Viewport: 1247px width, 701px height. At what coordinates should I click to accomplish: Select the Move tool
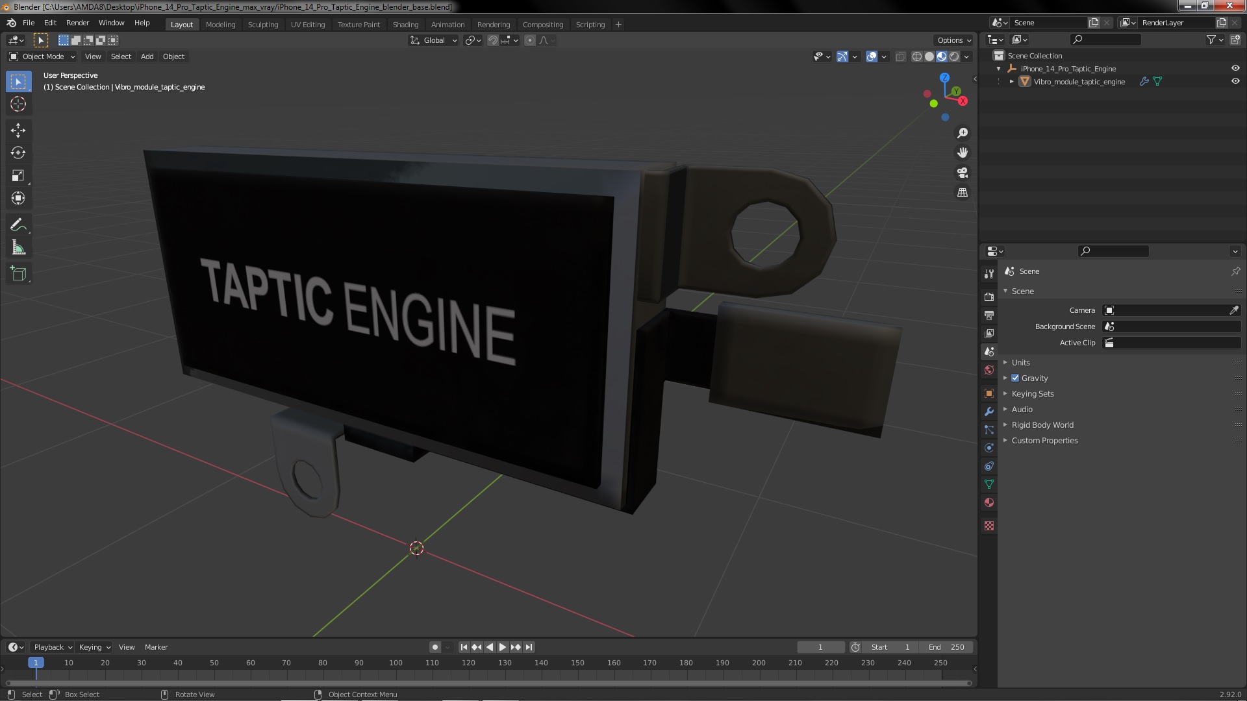(18, 130)
